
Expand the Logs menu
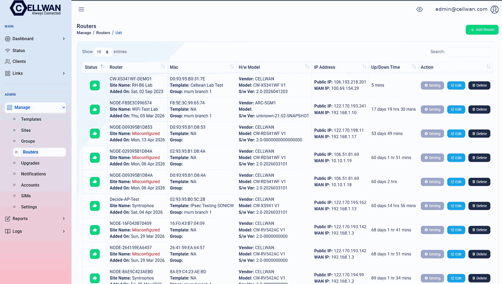click(35, 231)
